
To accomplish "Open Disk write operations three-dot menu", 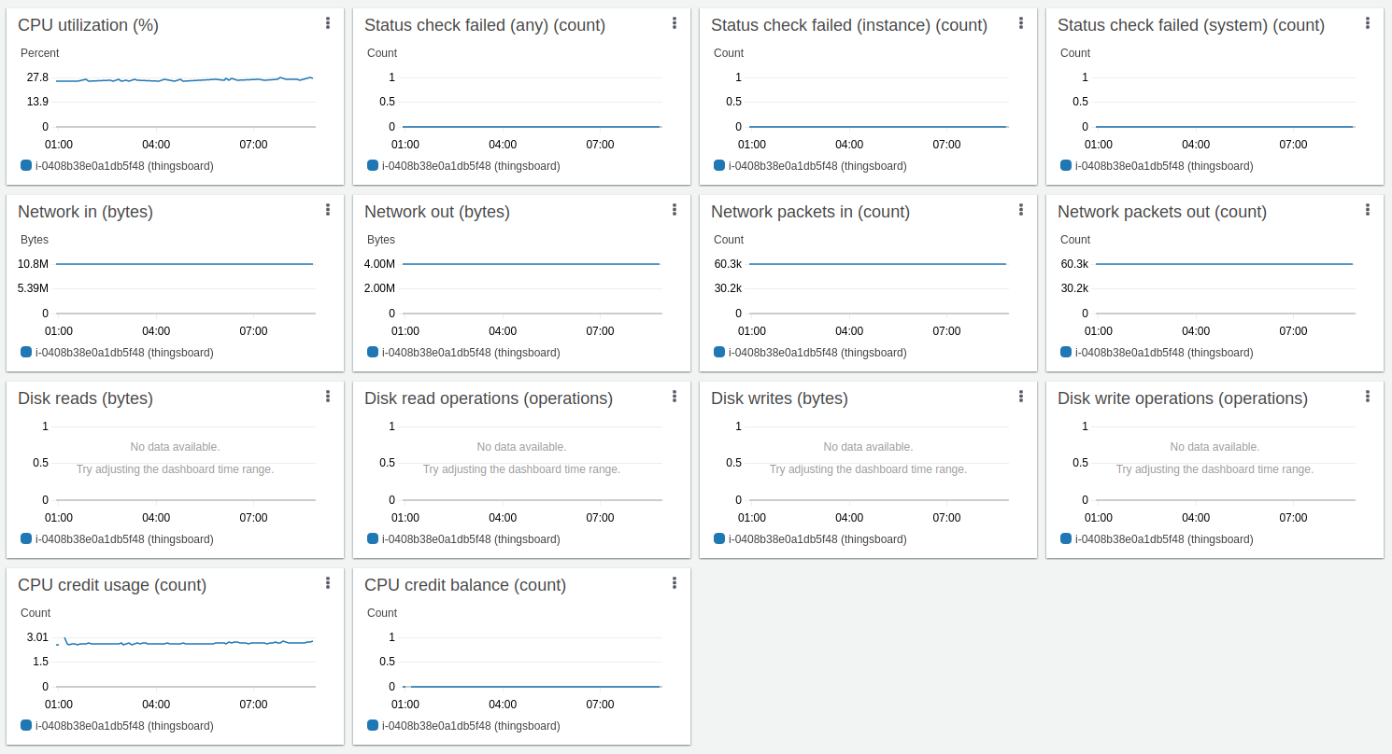I will [x=1368, y=397].
